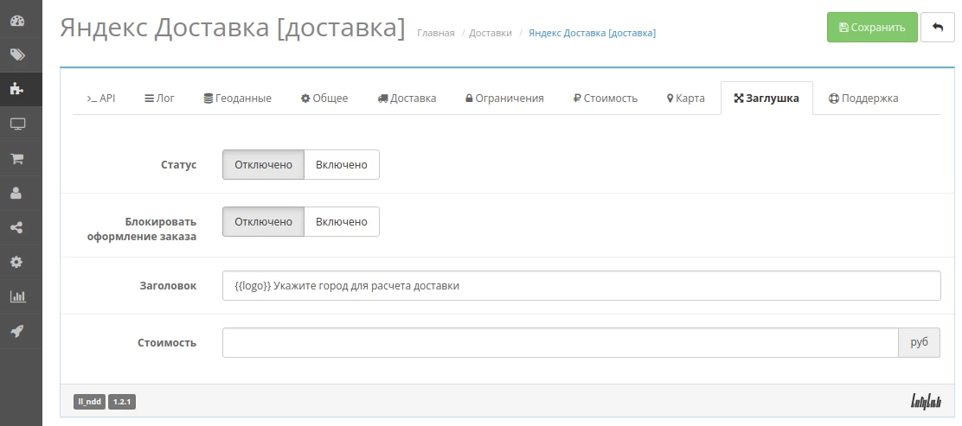Open the Reports bar chart icon in sidebar
This screenshot has height=426, width=962.
(17, 297)
